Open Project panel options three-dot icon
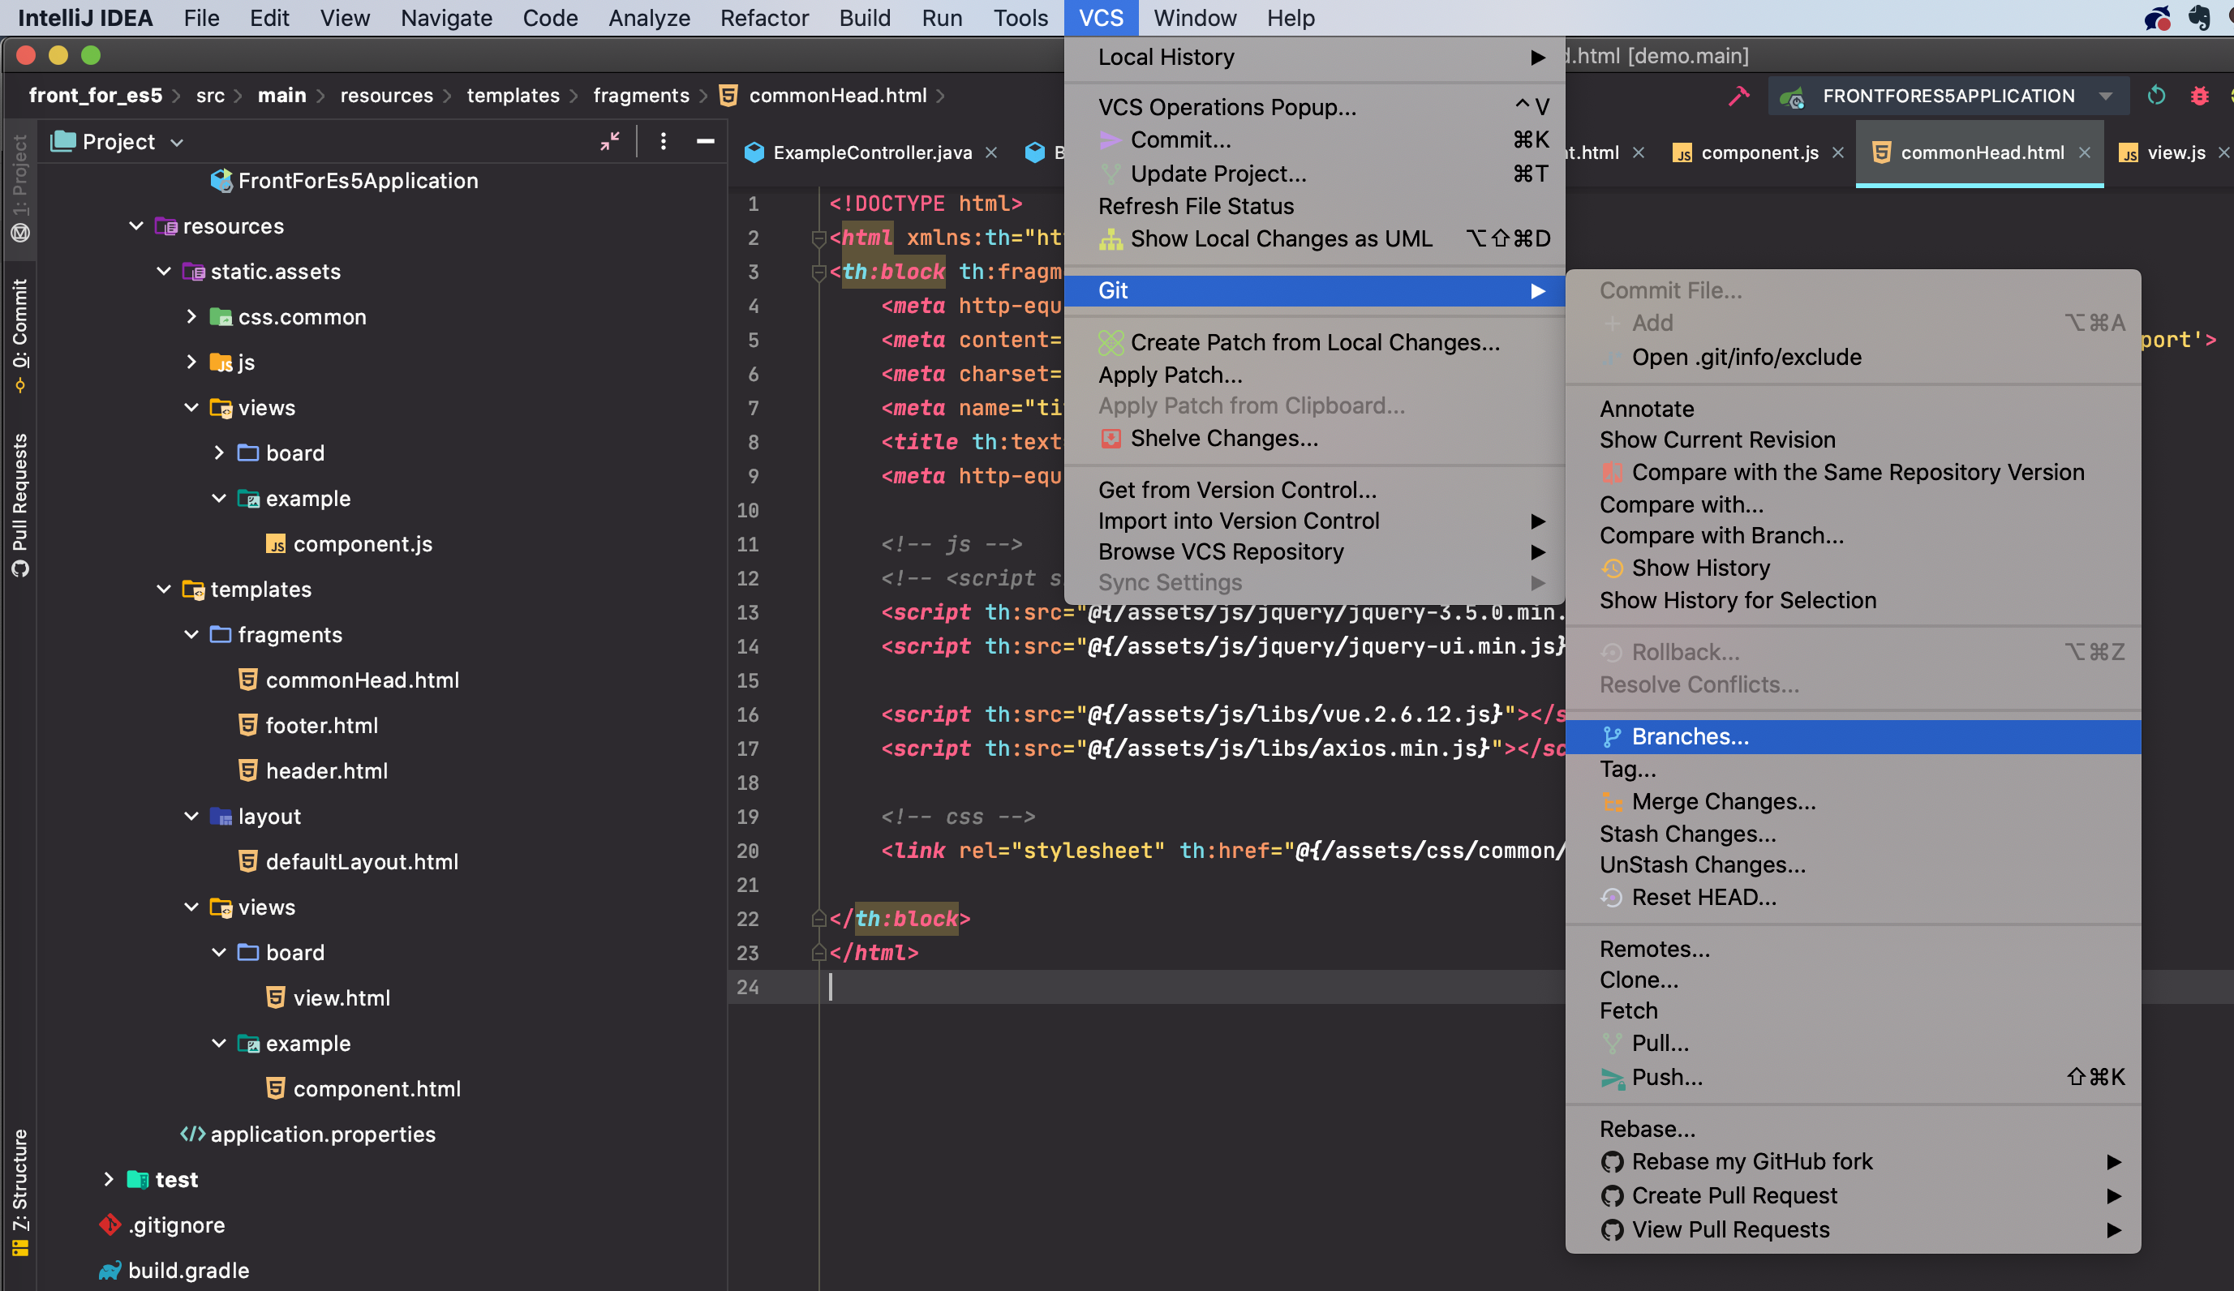This screenshot has height=1291, width=2234. (663, 141)
